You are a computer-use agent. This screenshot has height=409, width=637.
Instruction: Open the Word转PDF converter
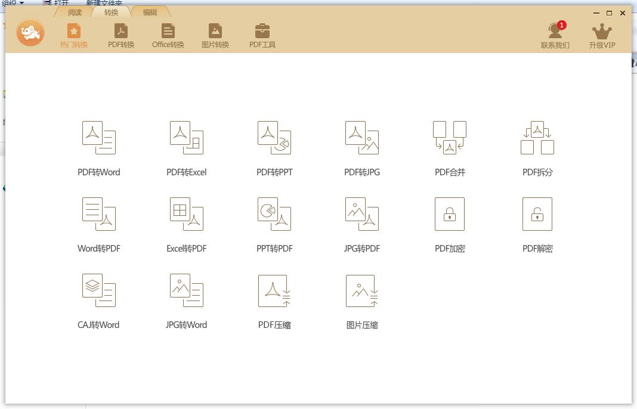pos(99,214)
